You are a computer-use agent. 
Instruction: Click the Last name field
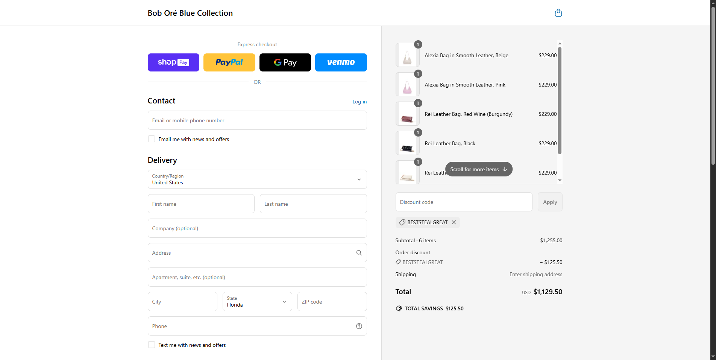313,204
